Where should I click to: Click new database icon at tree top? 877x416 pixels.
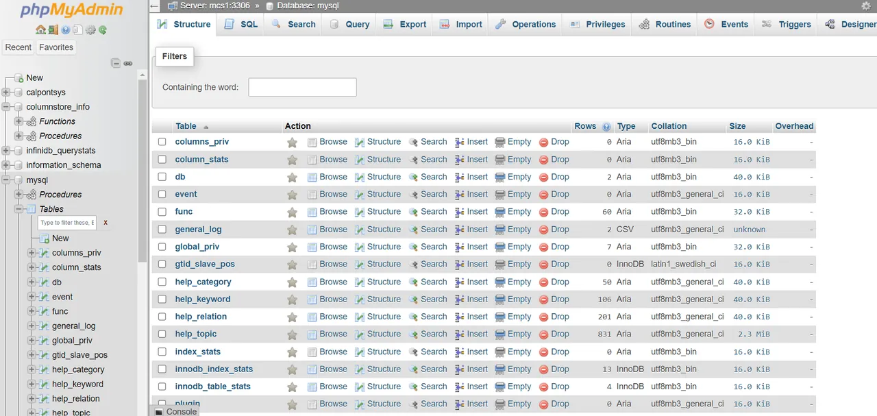pos(18,77)
